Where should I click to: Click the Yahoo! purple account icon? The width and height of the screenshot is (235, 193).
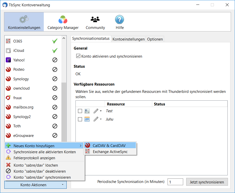point(8,60)
